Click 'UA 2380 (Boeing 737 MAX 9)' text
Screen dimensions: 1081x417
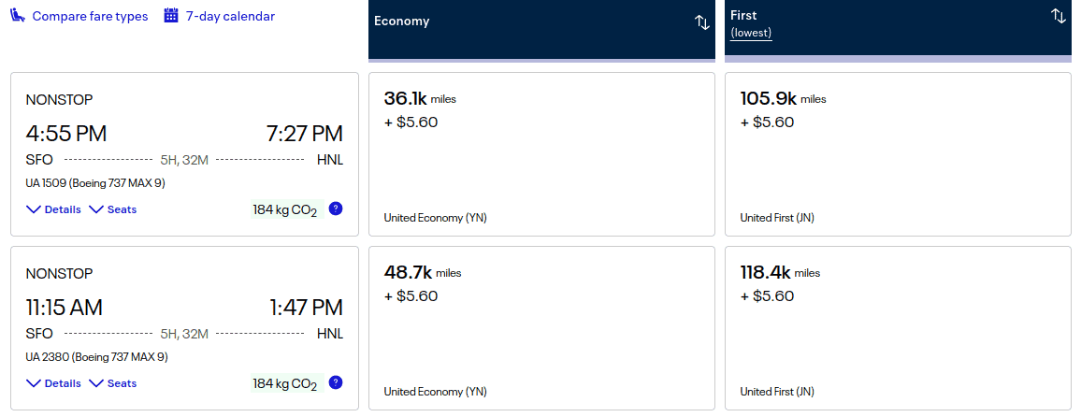[96, 357]
